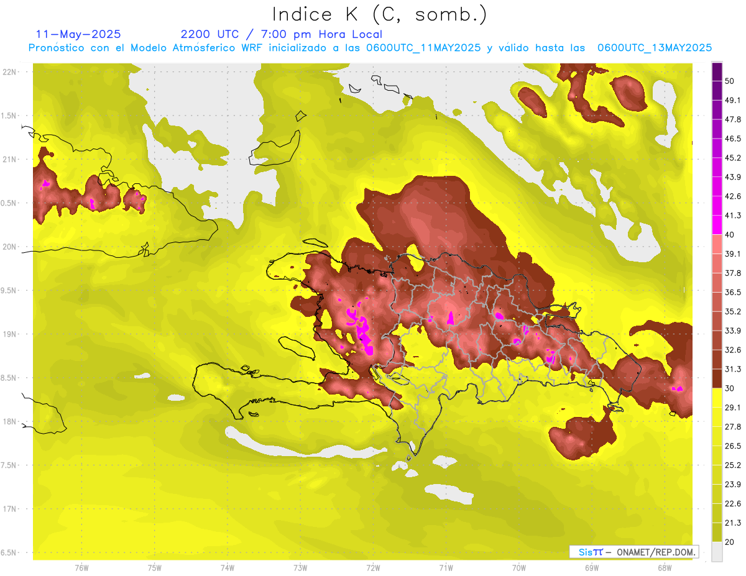The height and width of the screenshot is (576, 746).
Task: Click the '17N' latitude label
Action: point(11,509)
